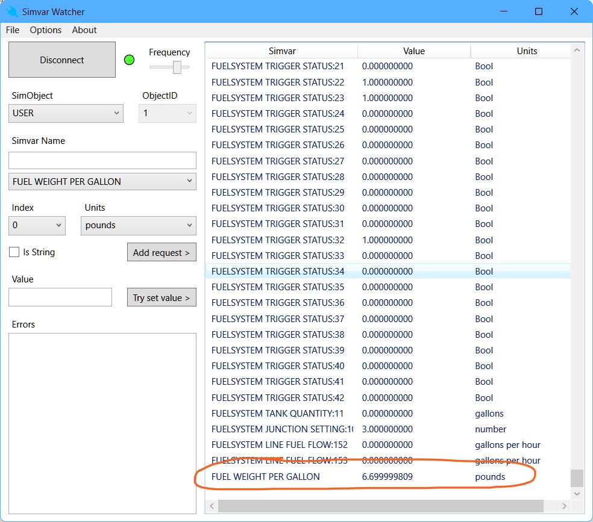
Task: Click the vertical scrollbar thumb
Action: click(x=577, y=478)
